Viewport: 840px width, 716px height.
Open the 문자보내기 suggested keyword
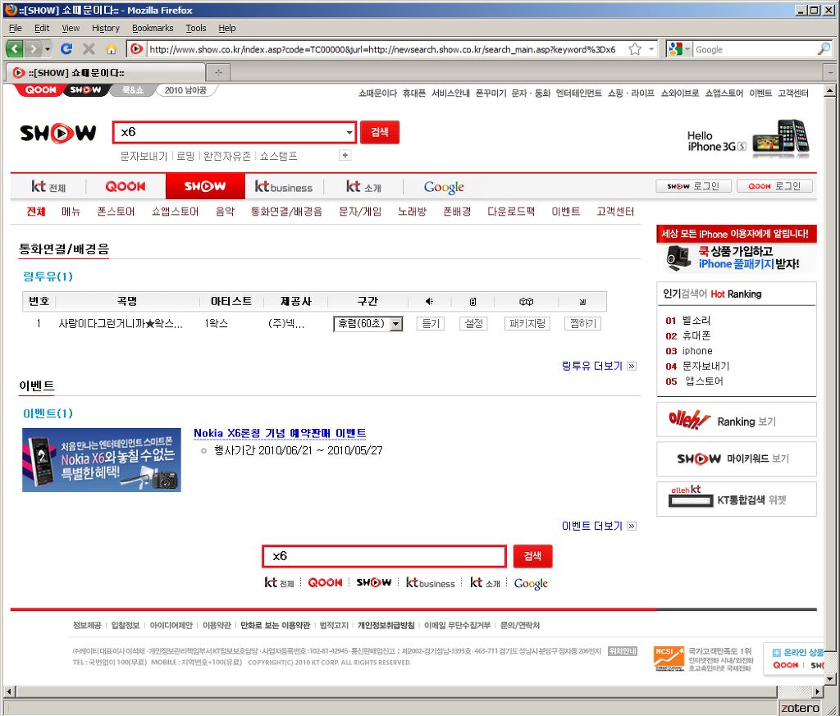point(144,156)
